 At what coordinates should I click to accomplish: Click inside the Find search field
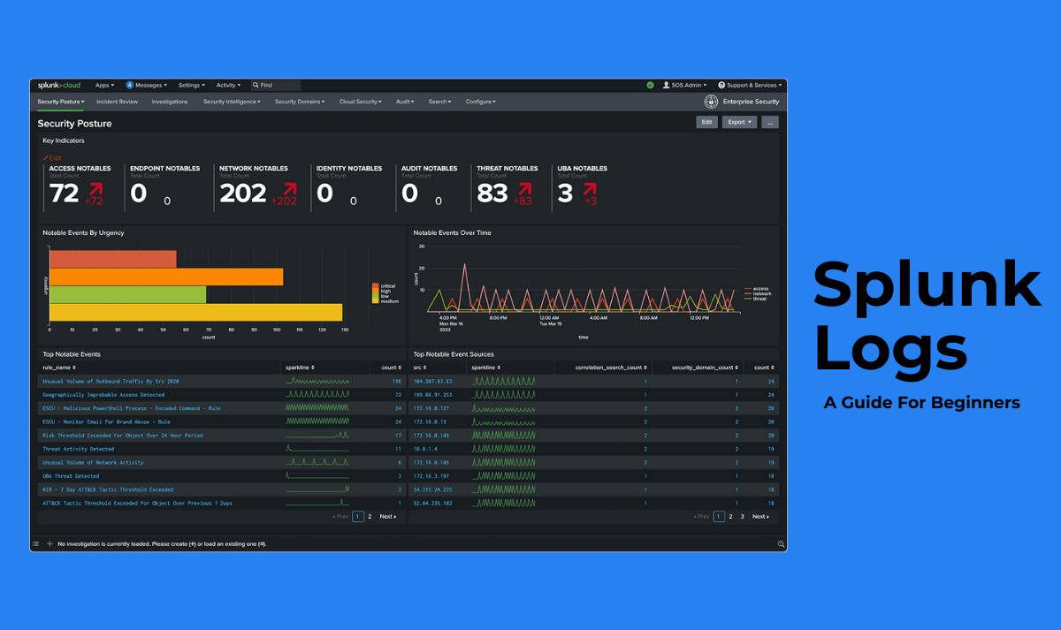coord(277,85)
